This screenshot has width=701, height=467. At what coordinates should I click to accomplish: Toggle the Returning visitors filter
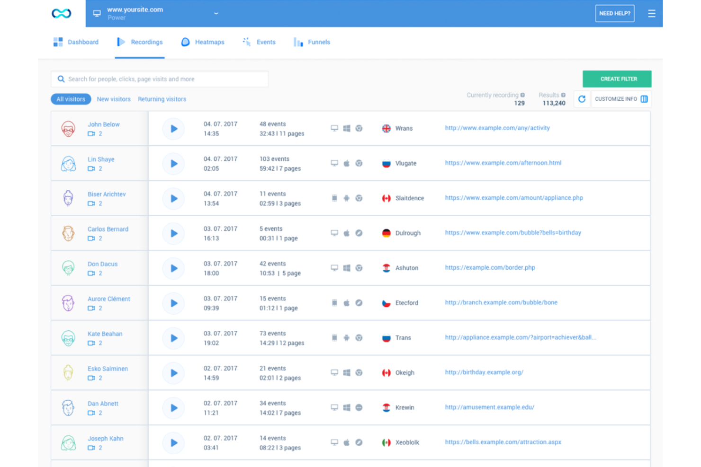pos(162,99)
